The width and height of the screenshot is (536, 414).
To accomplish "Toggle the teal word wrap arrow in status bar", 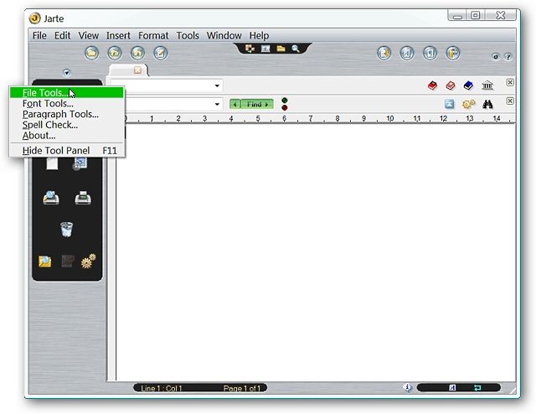I will [477, 388].
